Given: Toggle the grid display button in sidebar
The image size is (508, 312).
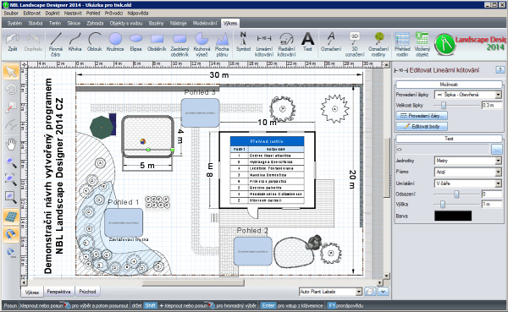Looking at the screenshot, I should coord(11,216).
